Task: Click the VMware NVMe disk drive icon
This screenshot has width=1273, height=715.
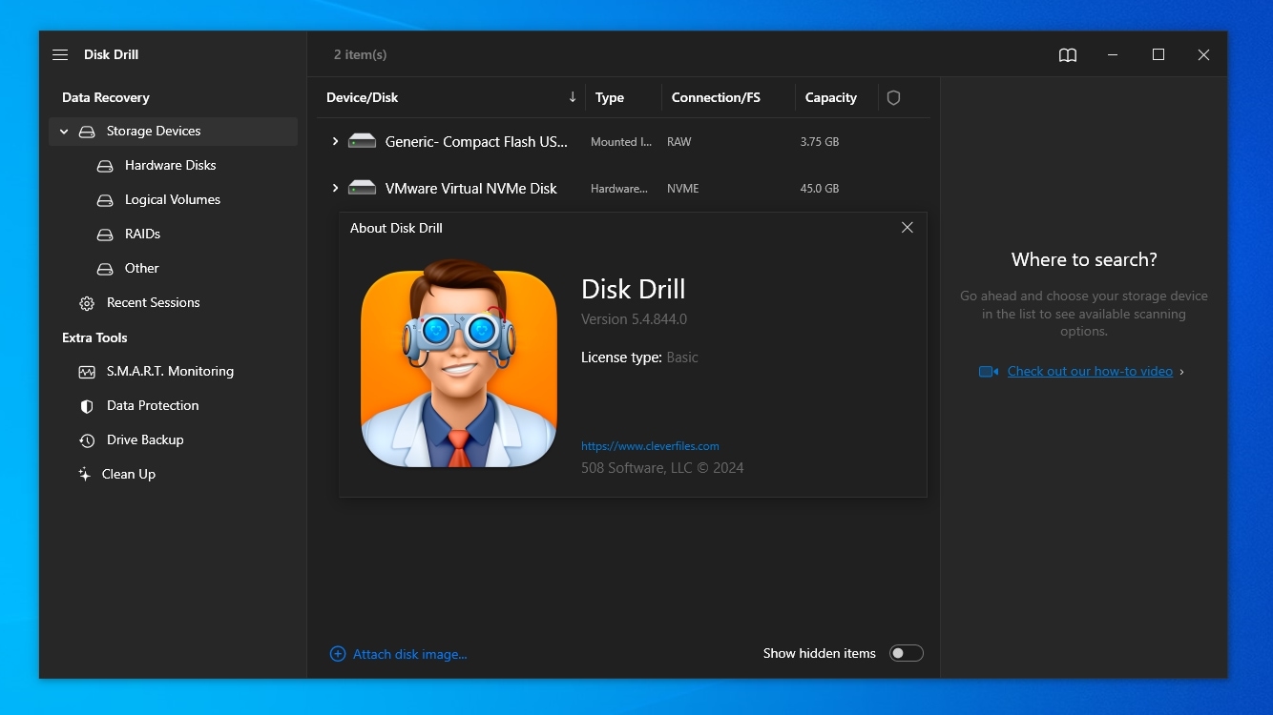Action: (362, 188)
